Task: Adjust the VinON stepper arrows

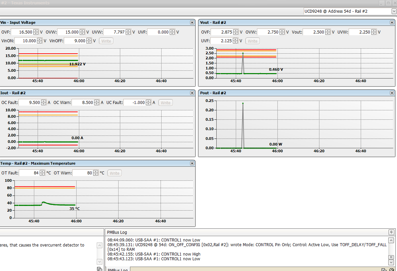Action: [x=40, y=41]
